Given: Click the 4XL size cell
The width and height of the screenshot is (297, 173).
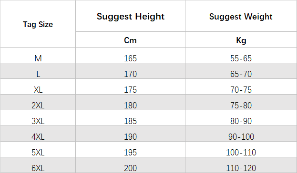Looking at the screenshot, I should click(x=38, y=134).
